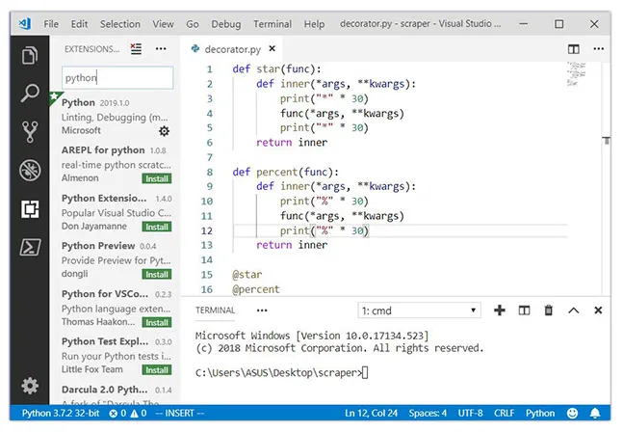Open Extensions panel more actions ellipsis

(160, 47)
